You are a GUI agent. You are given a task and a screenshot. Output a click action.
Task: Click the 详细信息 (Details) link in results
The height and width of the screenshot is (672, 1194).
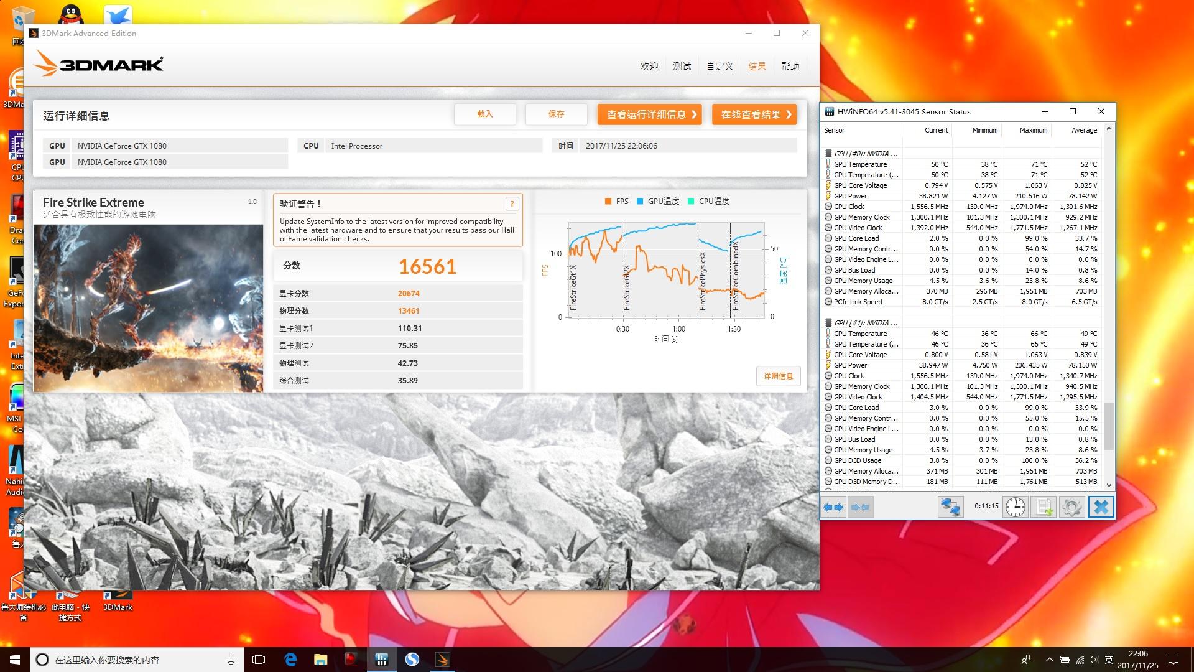pyautogui.click(x=777, y=376)
